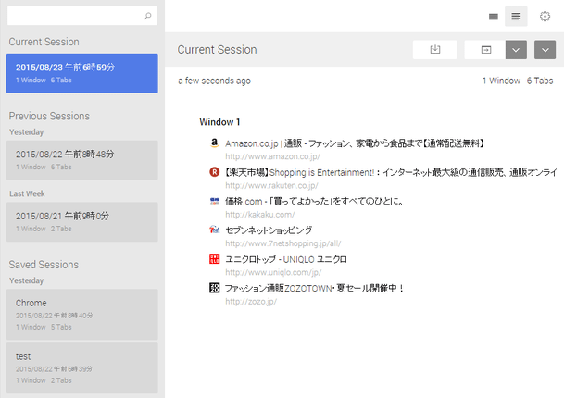Click the search magnifier icon

click(148, 16)
